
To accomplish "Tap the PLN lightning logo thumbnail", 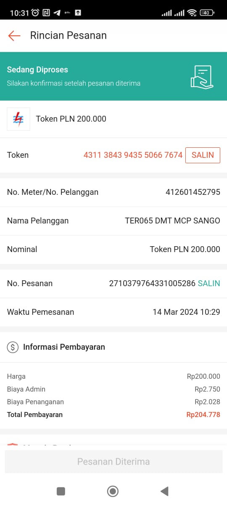I will click(x=18, y=119).
